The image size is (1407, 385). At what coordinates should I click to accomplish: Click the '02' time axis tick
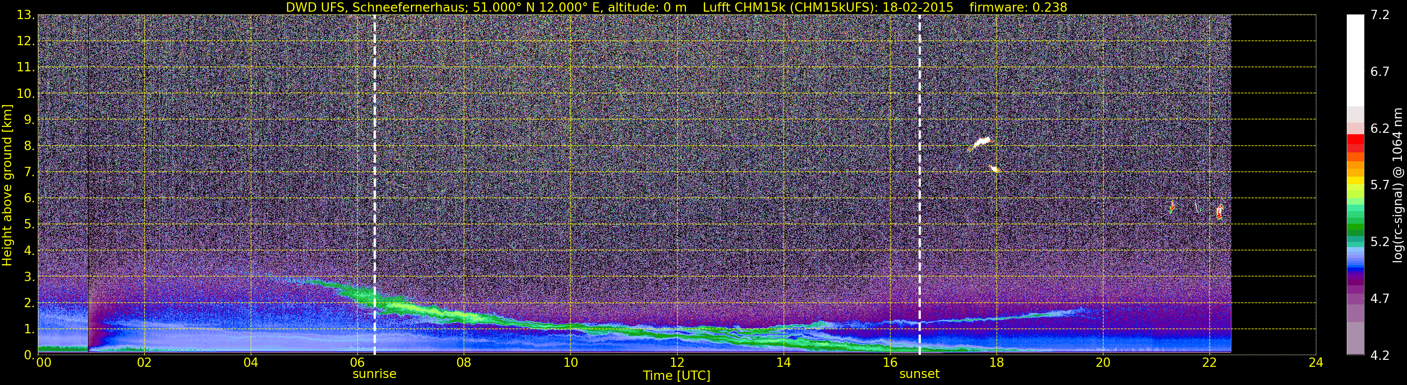pos(144,363)
